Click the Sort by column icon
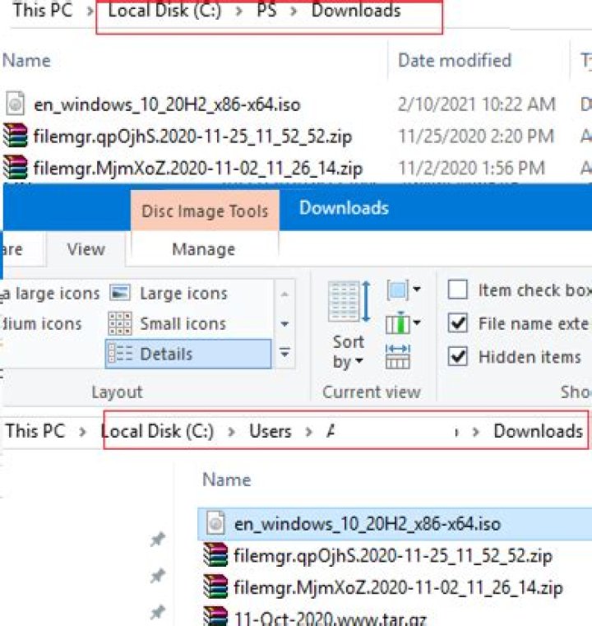The height and width of the screenshot is (626, 592). tap(349, 302)
